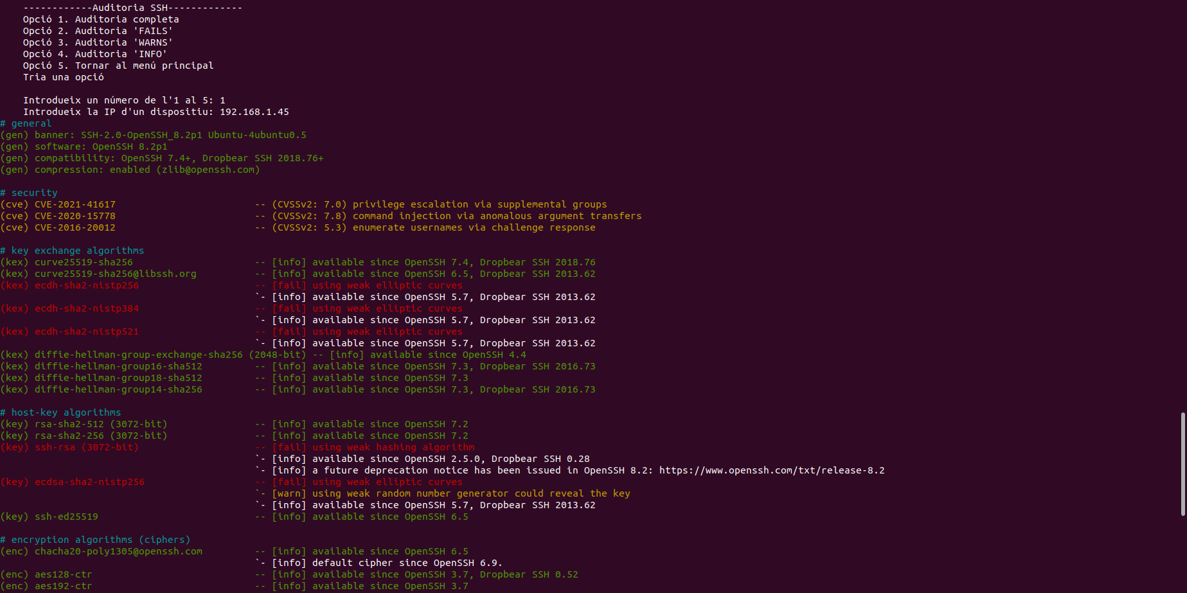
Task: Click the terminal scrollbar thumb
Action: coord(1183,463)
